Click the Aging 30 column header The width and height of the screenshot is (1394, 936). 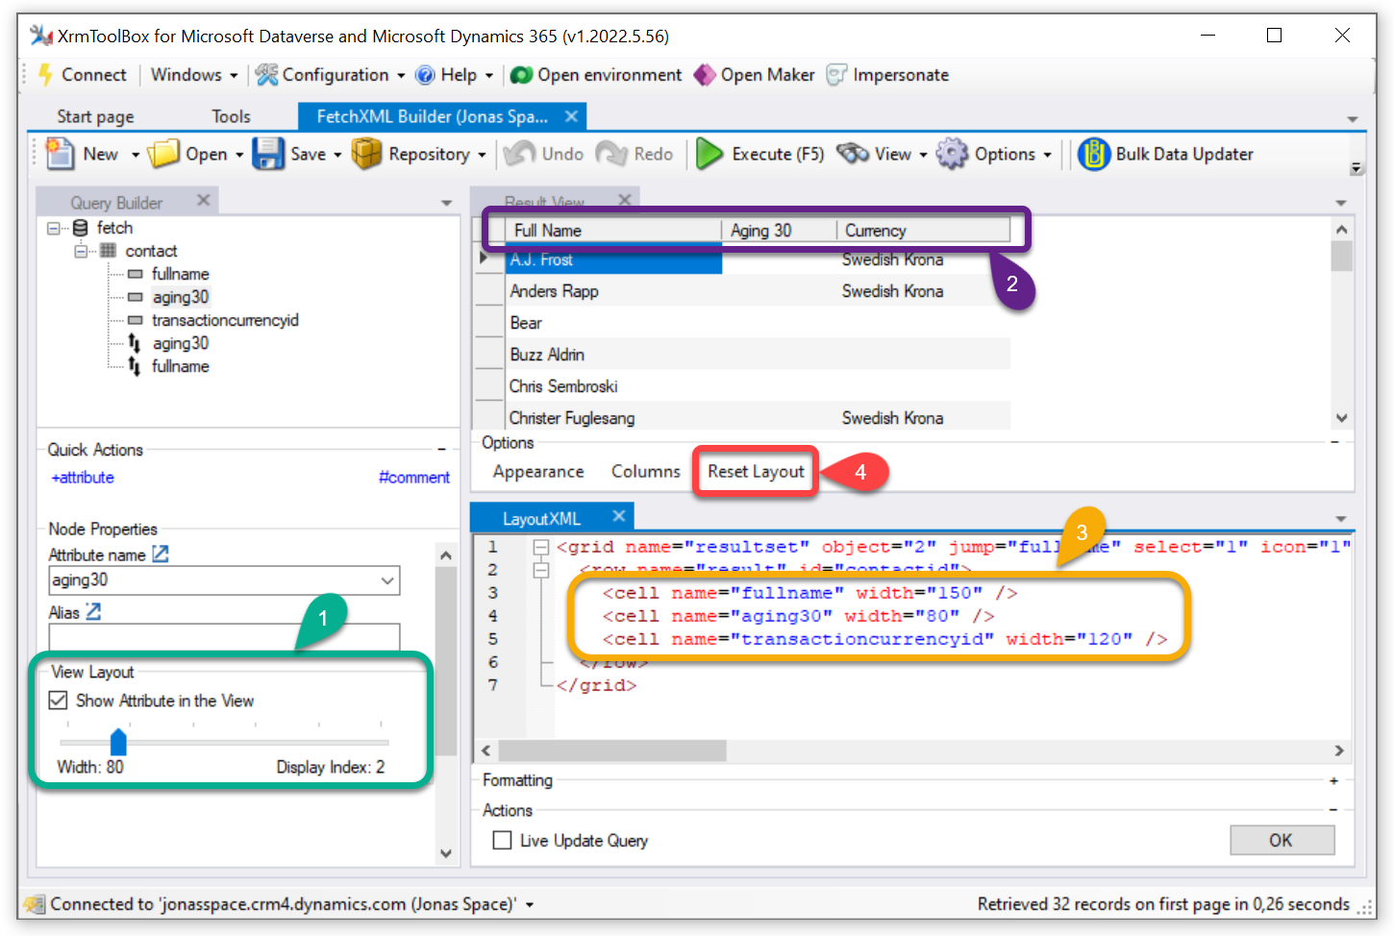779,231
